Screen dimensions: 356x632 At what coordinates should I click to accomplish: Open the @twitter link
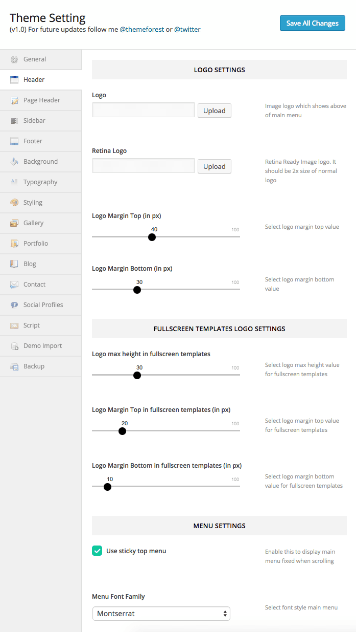click(187, 29)
